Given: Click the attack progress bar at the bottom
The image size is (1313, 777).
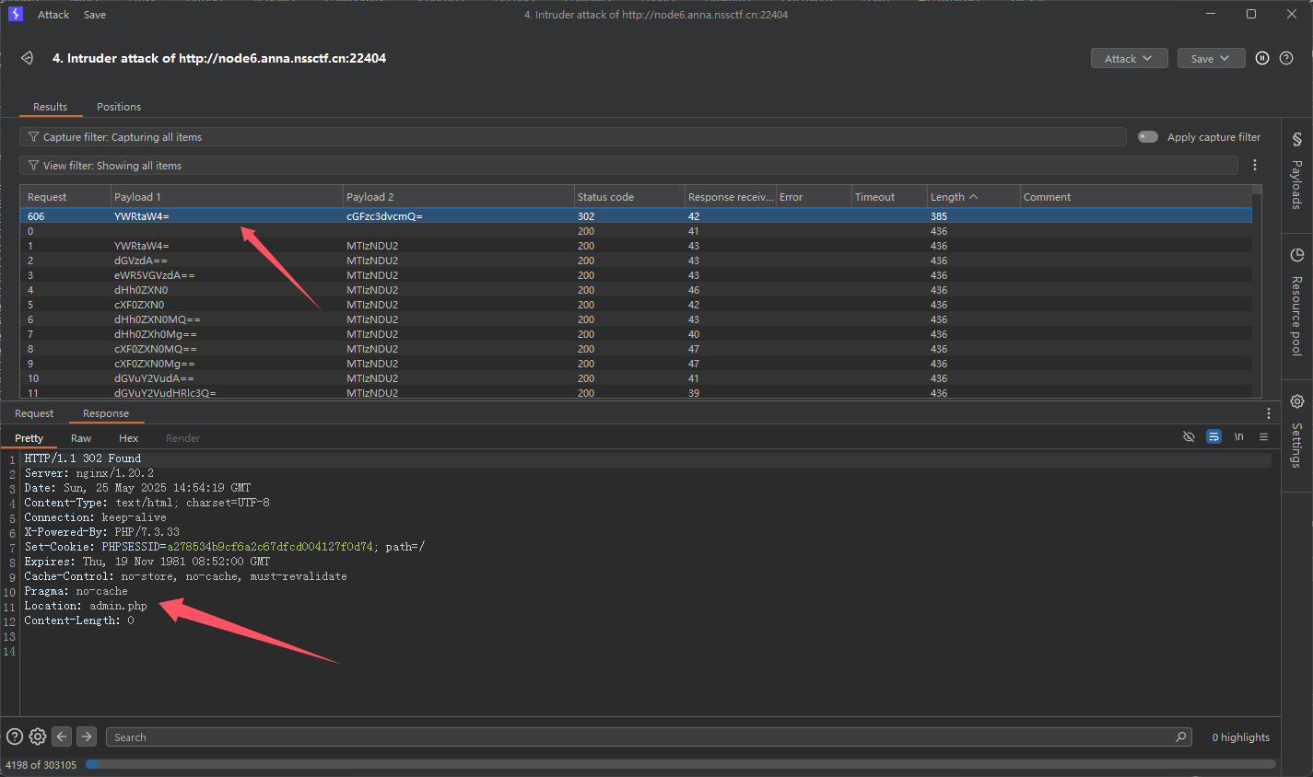Looking at the screenshot, I should (x=680, y=764).
